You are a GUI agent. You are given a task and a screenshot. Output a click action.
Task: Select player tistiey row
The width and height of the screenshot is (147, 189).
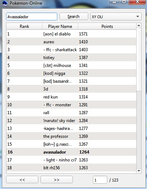[71, 58]
